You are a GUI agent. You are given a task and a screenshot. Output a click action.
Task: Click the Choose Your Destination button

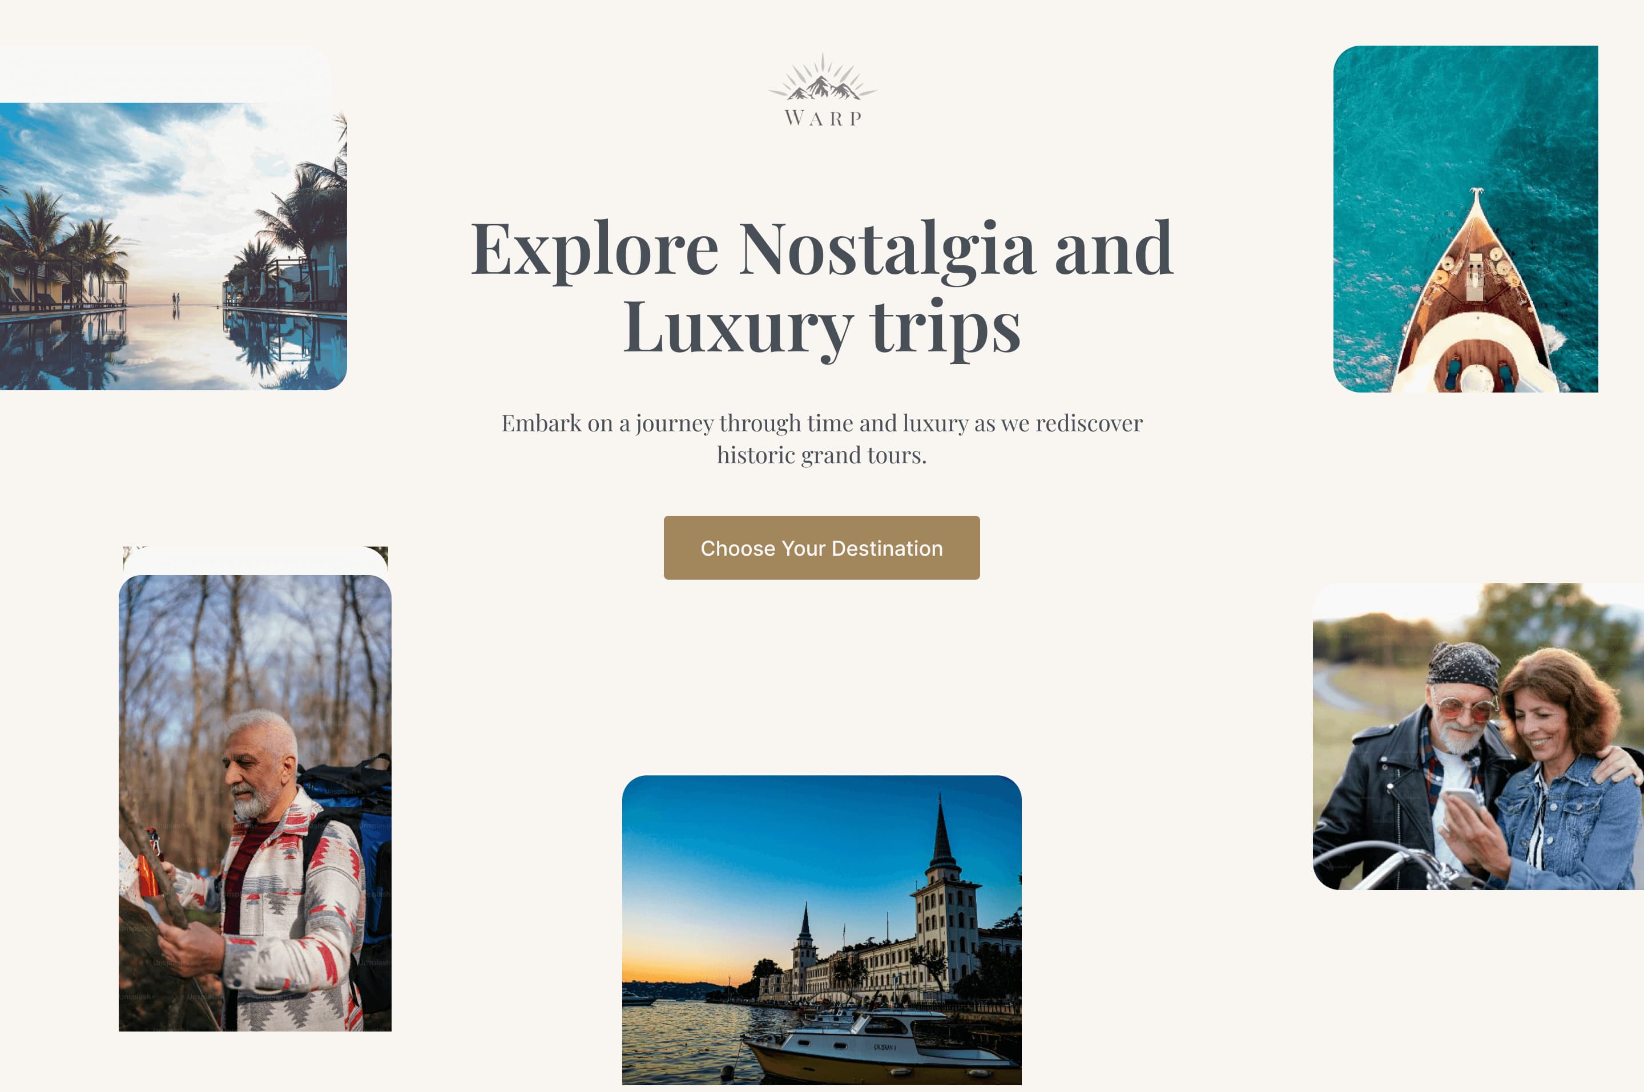821,547
